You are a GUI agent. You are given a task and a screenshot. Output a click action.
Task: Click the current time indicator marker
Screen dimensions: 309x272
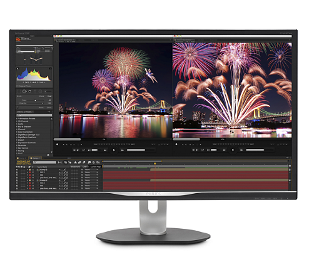pos(155,164)
